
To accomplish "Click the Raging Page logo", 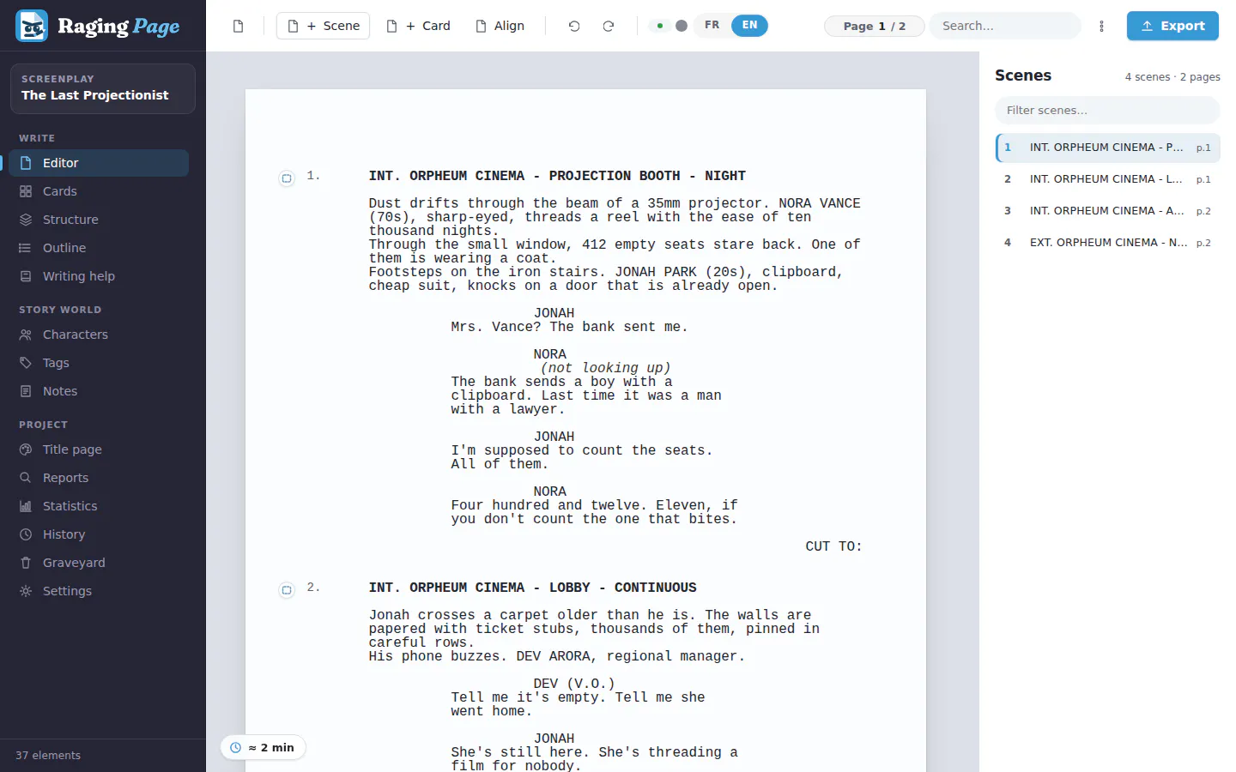I will pos(98,26).
